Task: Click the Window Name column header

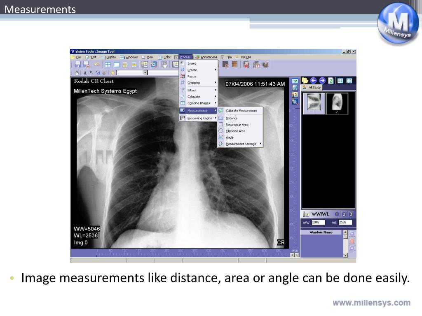Action: tap(321, 232)
